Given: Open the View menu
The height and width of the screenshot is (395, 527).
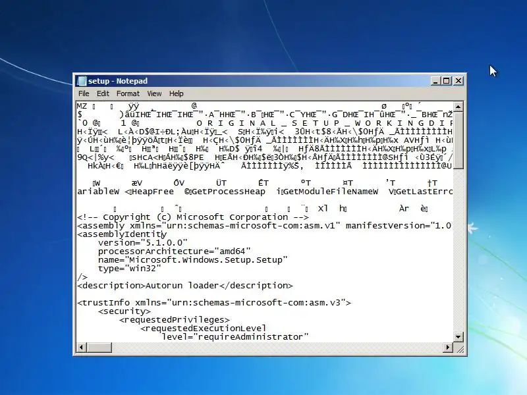Looking at the screenshot, I should [x=154, y=93].
